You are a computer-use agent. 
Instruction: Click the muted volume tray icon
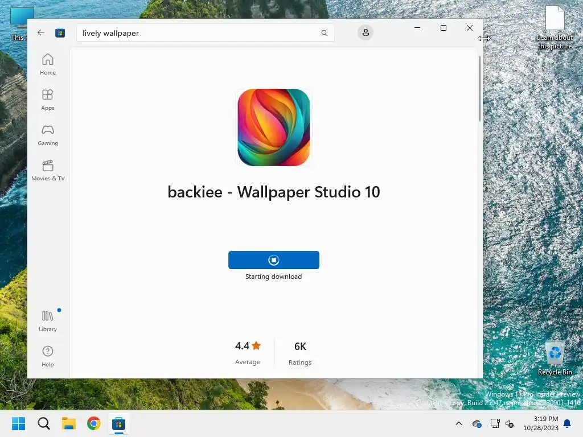click(x=510, y=423)
